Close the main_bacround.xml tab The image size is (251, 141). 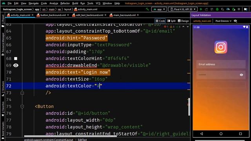tap(138, 15)
